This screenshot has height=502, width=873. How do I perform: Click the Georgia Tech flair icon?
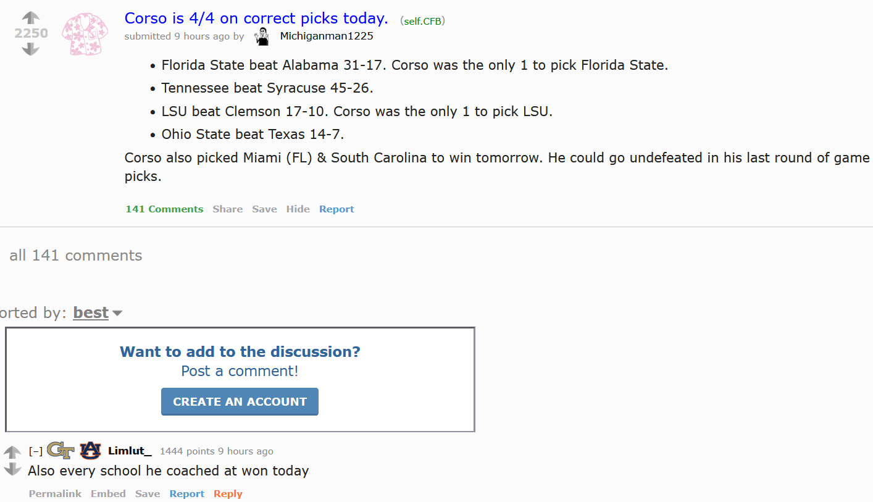(61, 451)
